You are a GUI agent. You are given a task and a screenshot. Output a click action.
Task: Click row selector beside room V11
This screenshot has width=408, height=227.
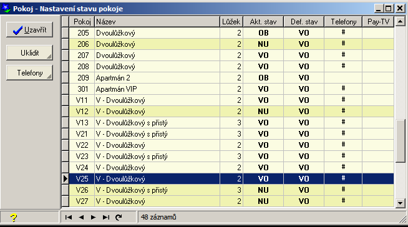pos(66,100)
